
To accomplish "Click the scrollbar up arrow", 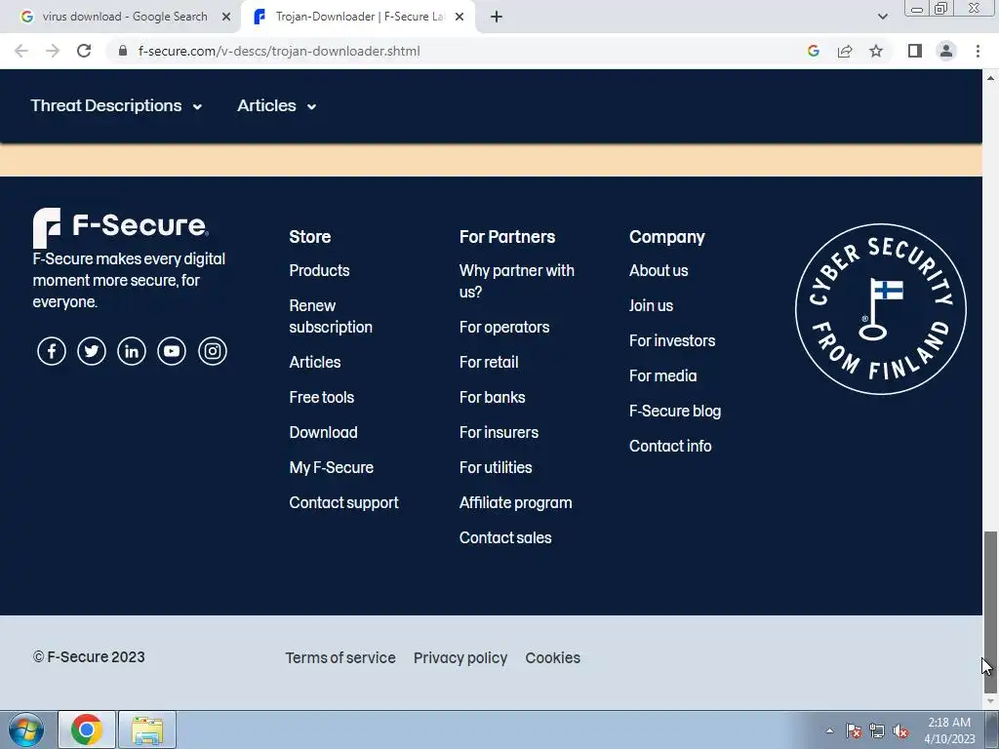I will [x=990, y=78].
